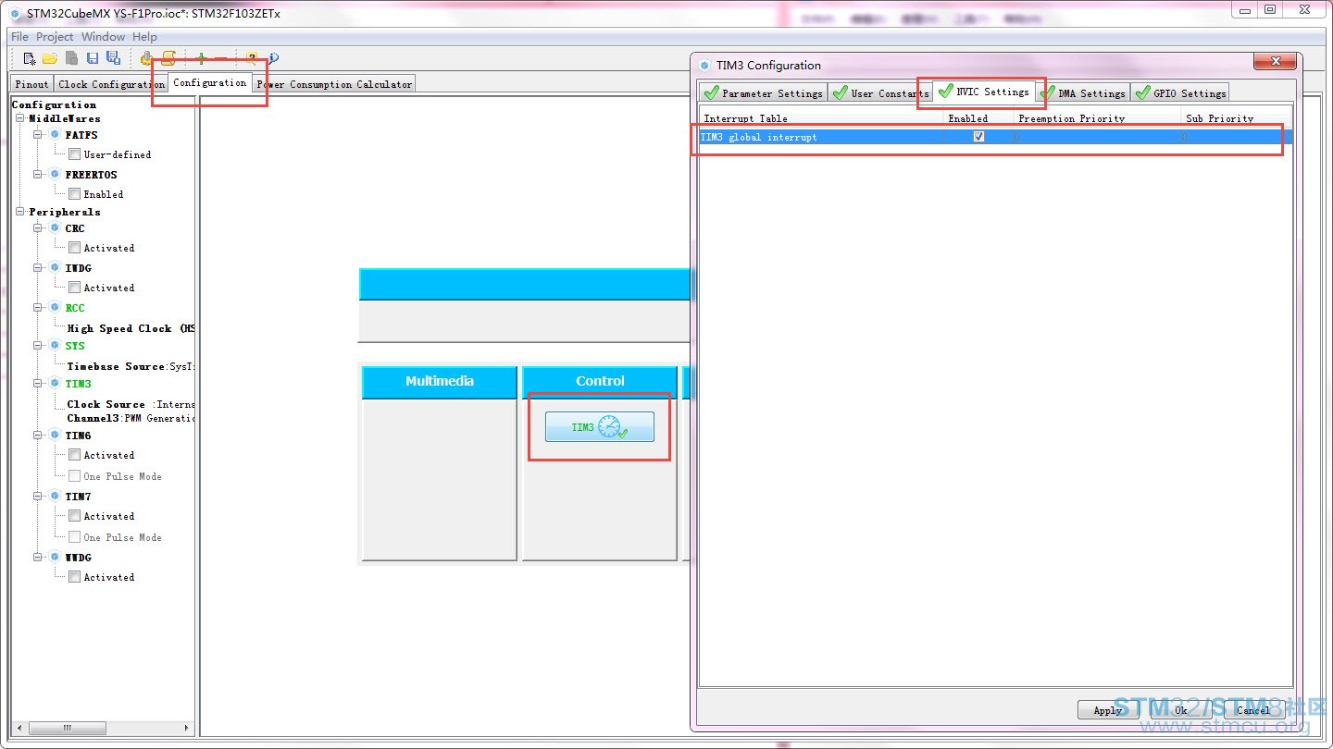Viewport: 1333px width, 749px height.
Task: Click the tree panel scrollbar right arrow
Action: [x=187, y=729]
